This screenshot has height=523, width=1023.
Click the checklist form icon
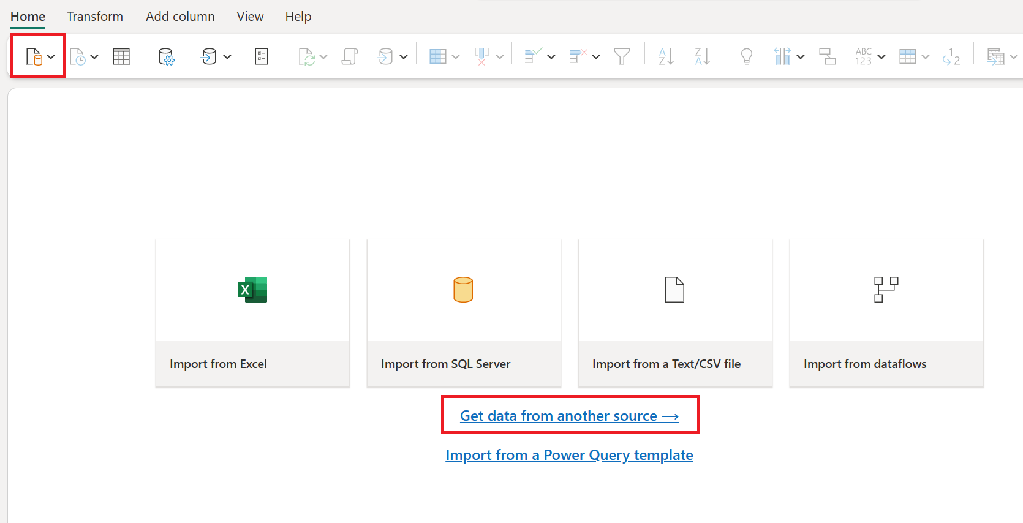click(x=262, y=57)
